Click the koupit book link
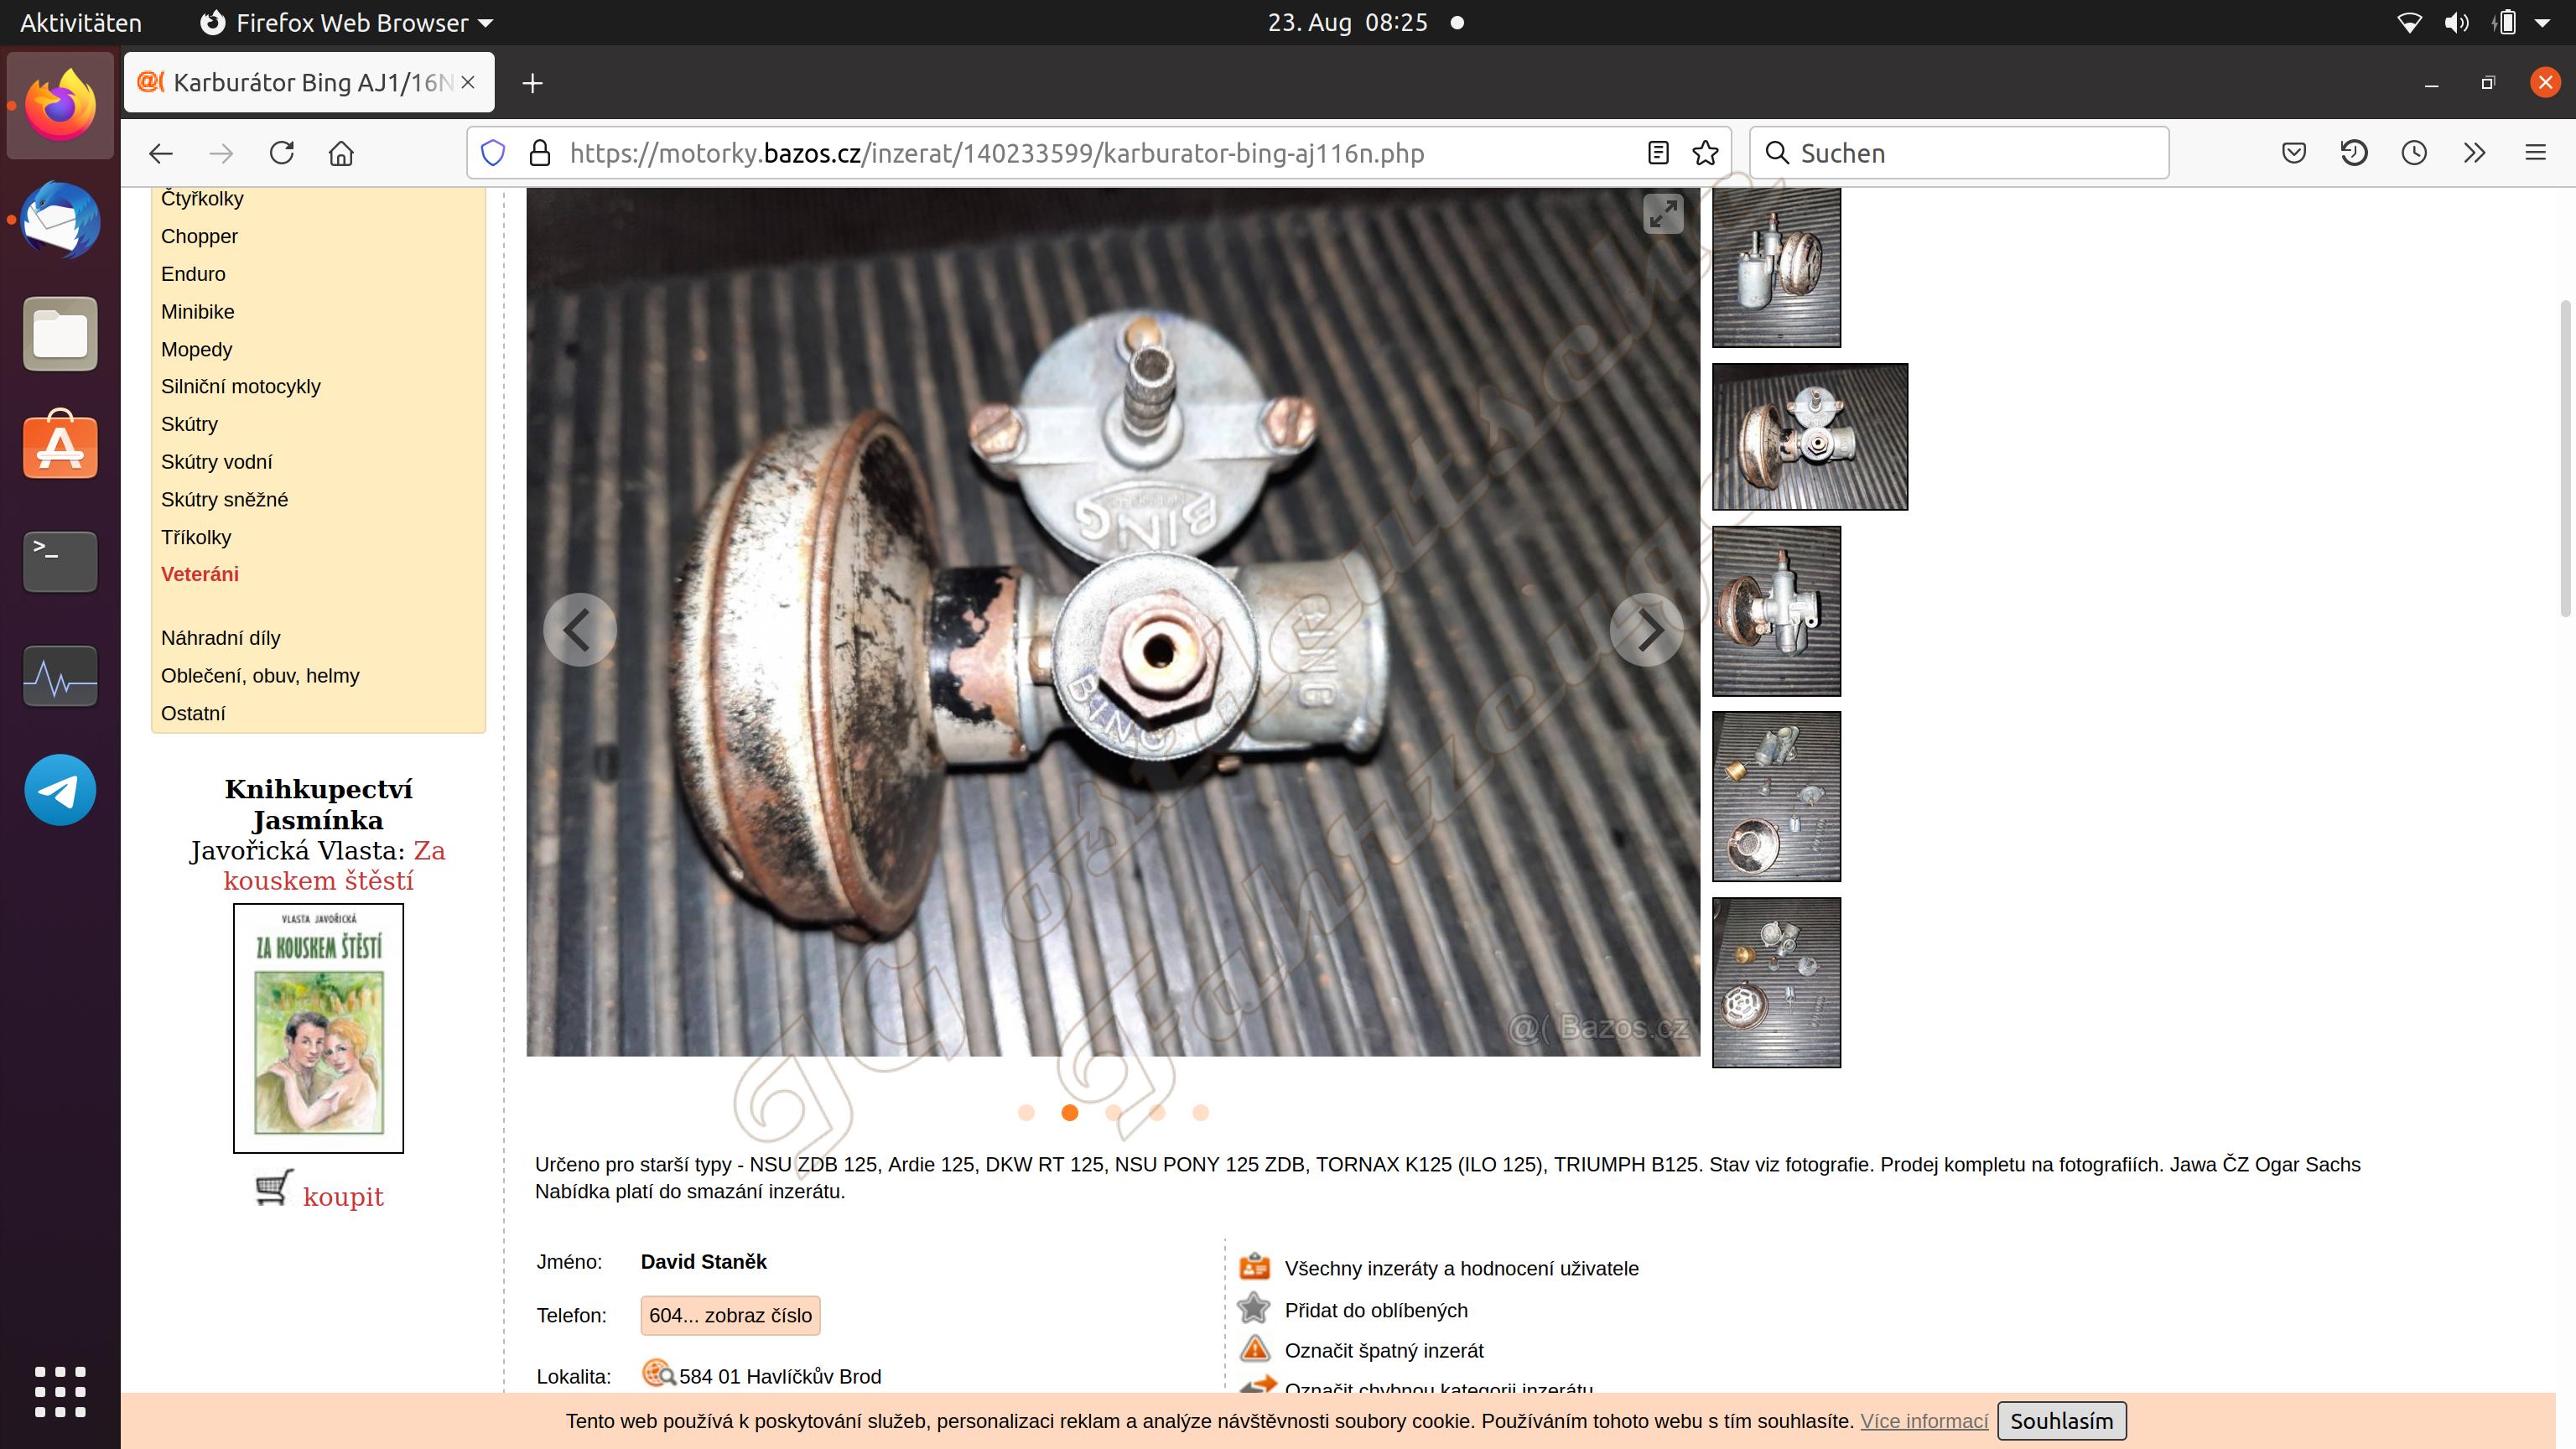 [x=343, y=1196]
